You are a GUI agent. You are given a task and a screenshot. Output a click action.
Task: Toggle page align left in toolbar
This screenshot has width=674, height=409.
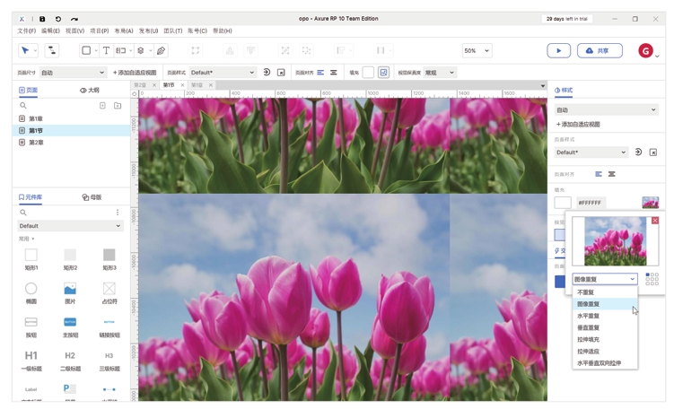(x=320, y=73)
